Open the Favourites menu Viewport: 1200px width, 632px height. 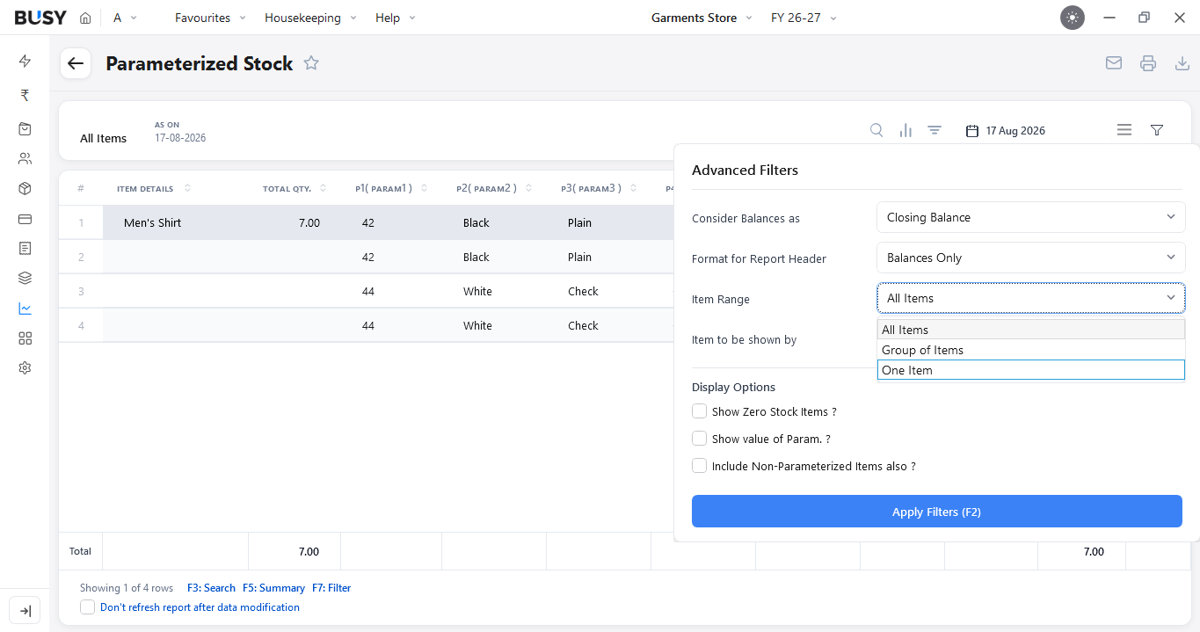click(x=210, y=18)
